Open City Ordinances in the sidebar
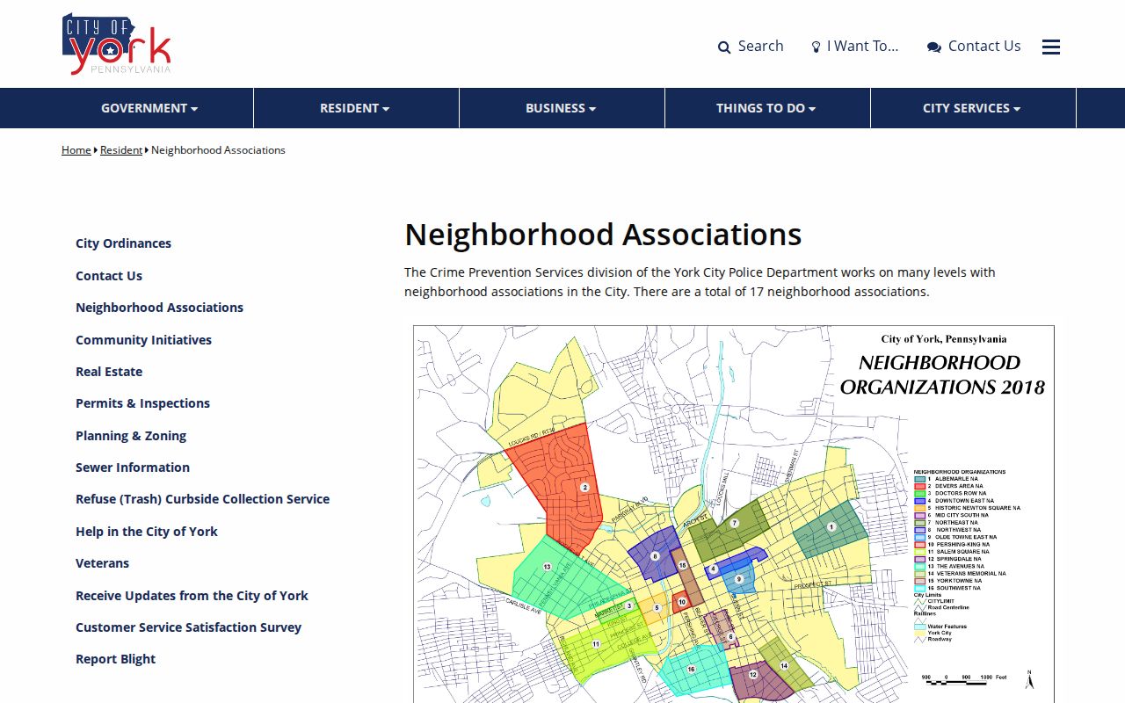 [123, 243]
